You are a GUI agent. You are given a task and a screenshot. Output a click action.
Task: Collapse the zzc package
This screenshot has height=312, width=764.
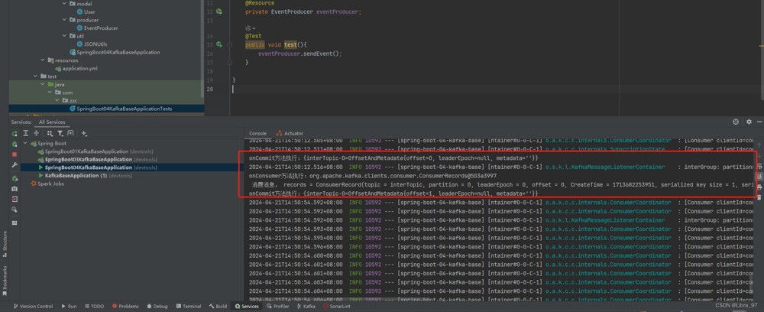pos(57,100)
